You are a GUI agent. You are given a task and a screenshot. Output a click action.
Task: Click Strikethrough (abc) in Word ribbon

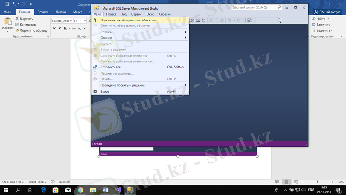pyautogui.click(x=74, y=28)
